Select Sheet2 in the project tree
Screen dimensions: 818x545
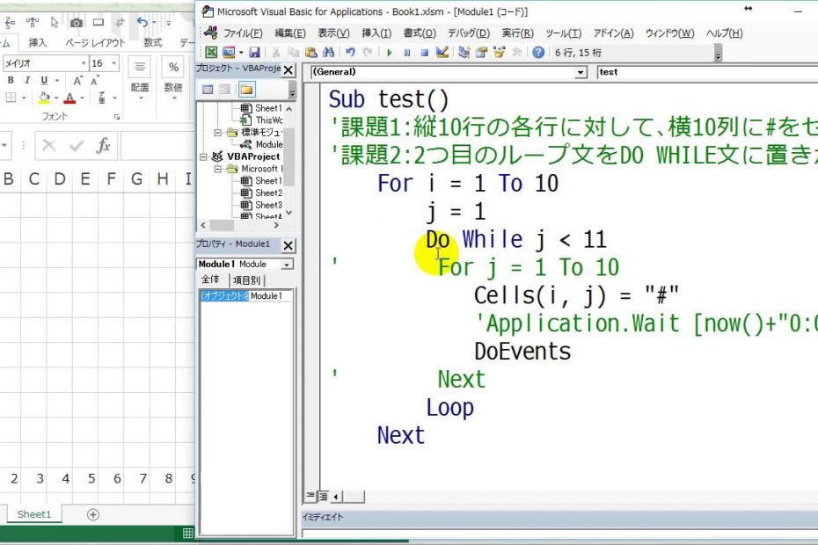(x=267, y=193)
